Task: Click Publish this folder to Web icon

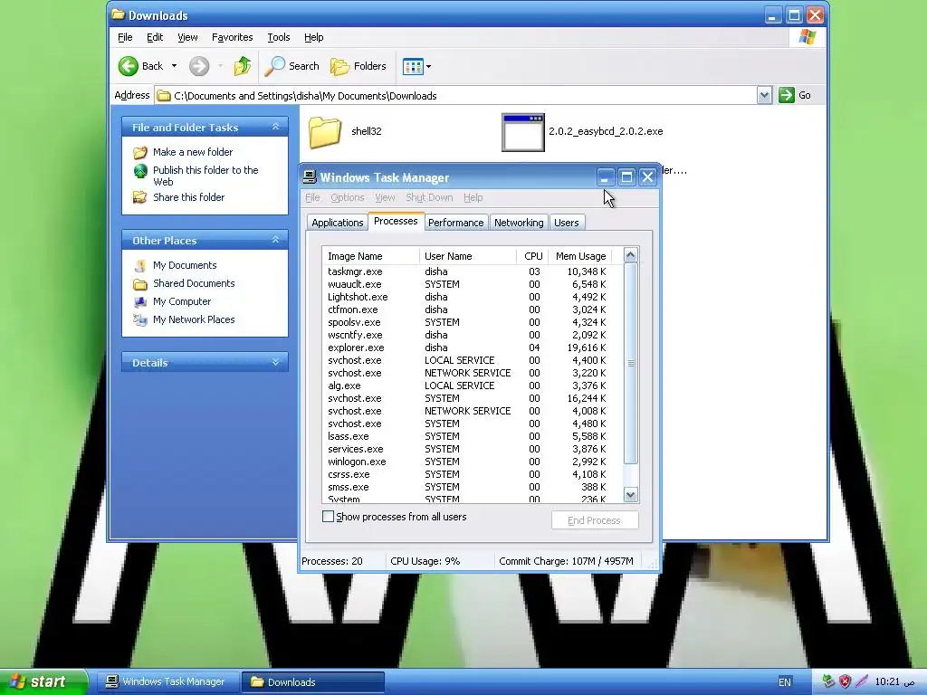Action: point(140,171)
